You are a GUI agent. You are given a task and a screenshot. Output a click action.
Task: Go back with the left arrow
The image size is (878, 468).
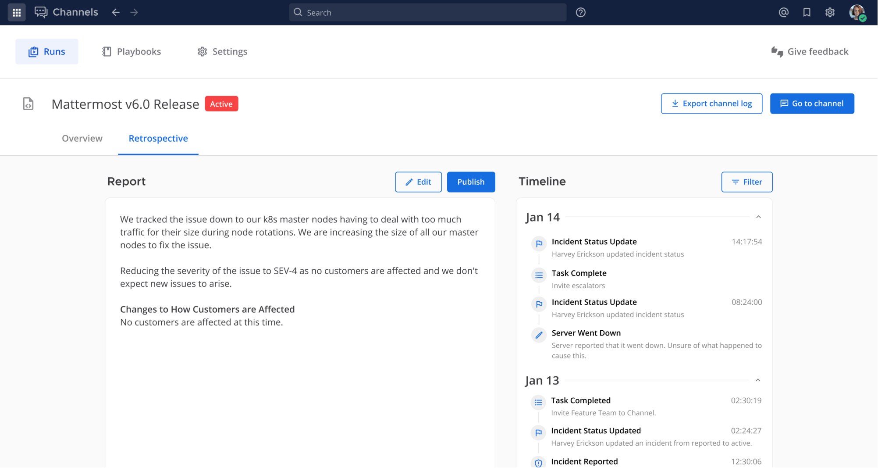coord(116,12)
